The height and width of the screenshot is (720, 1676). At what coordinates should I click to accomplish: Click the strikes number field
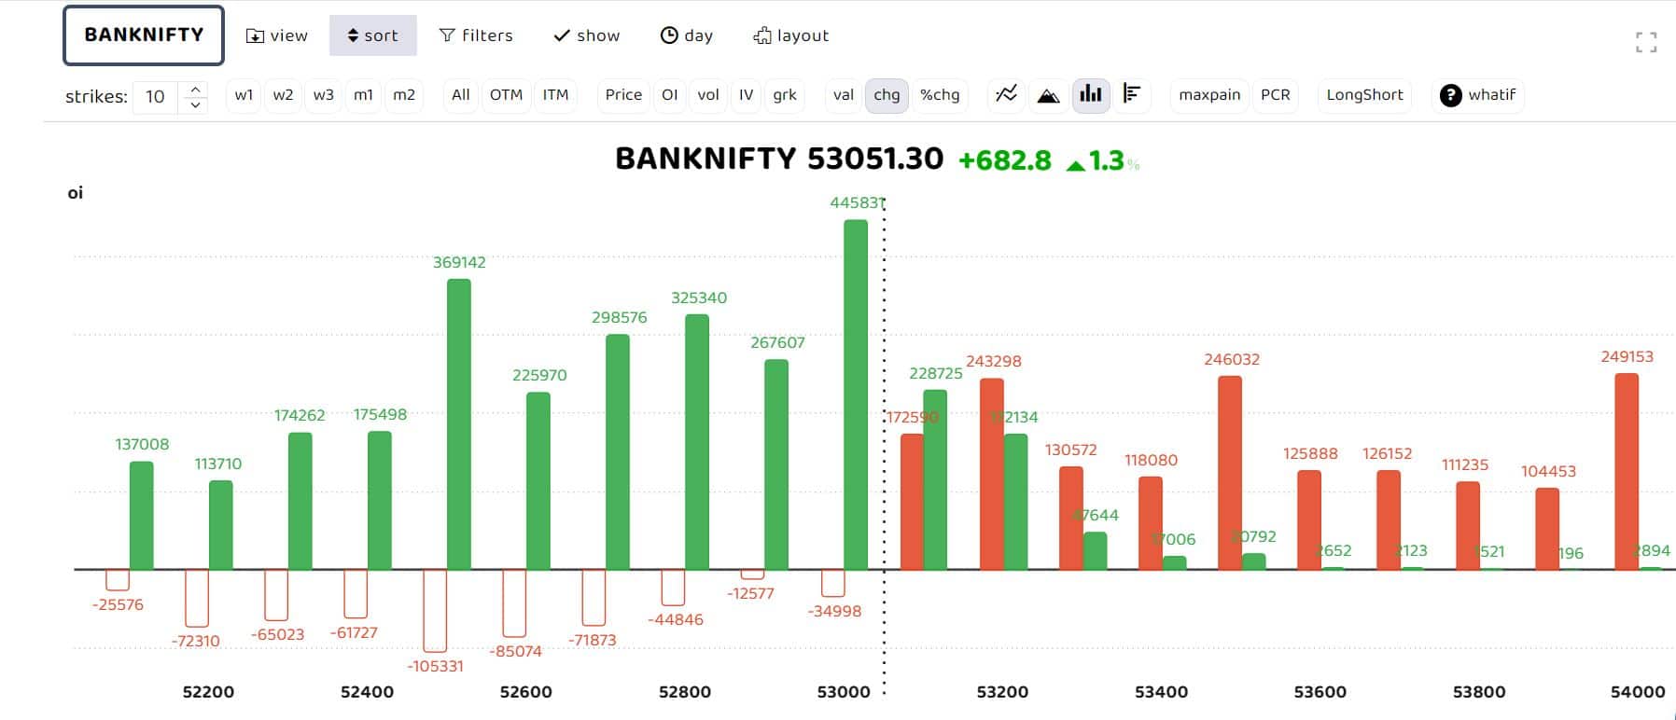coord(157,96)
